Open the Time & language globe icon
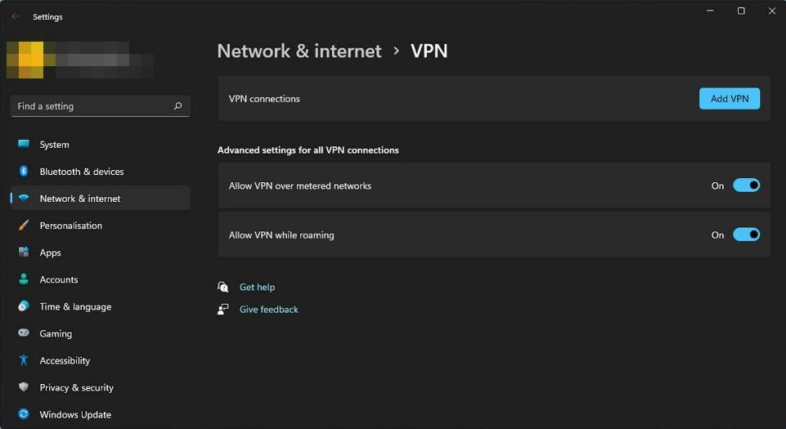Image resolution: width=786 pixels, height=429 pixels. tap(24, 306)
